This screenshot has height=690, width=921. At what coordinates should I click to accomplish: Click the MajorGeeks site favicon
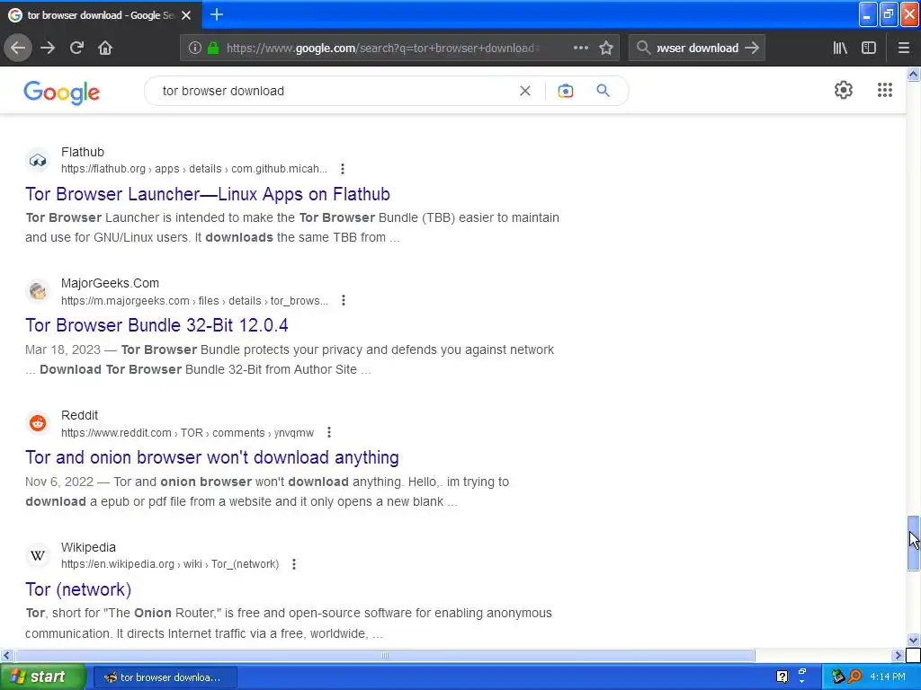(38, 292)
